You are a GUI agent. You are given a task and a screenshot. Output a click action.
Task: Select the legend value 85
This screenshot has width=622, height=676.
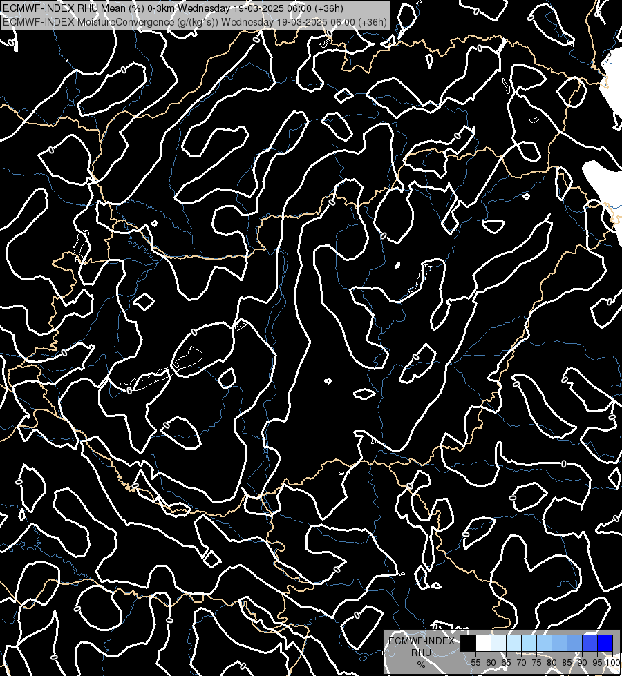567,663
